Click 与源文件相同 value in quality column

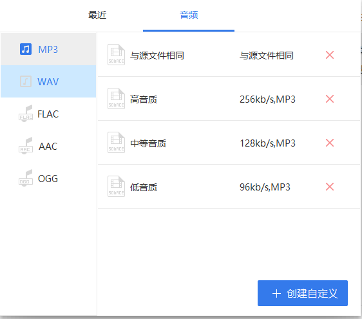[x=267, y=56]
